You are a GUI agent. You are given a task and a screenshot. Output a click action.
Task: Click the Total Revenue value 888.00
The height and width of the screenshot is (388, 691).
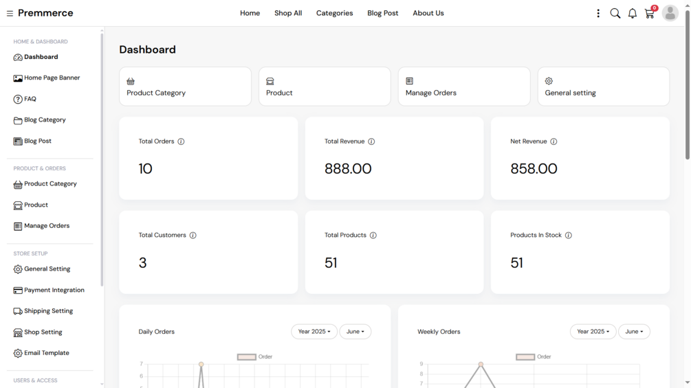pyautogui.click(x=348, y=169)
